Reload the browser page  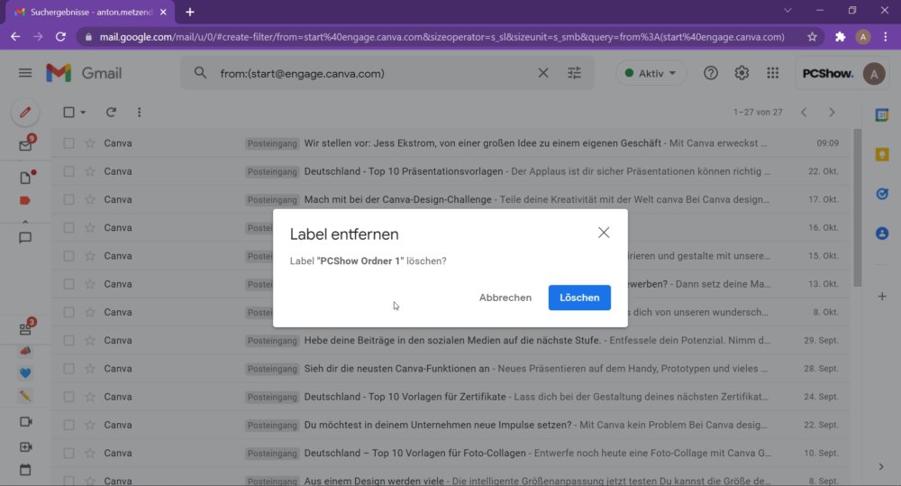coord(60,37)
